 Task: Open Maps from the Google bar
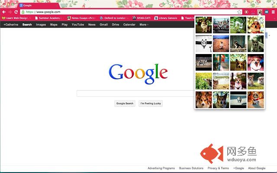coord(54,25)
